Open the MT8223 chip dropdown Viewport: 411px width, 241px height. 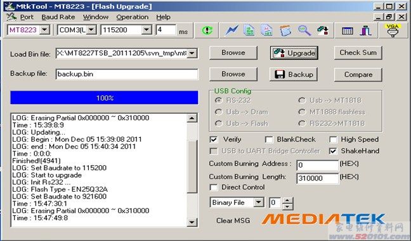point(45,30)
